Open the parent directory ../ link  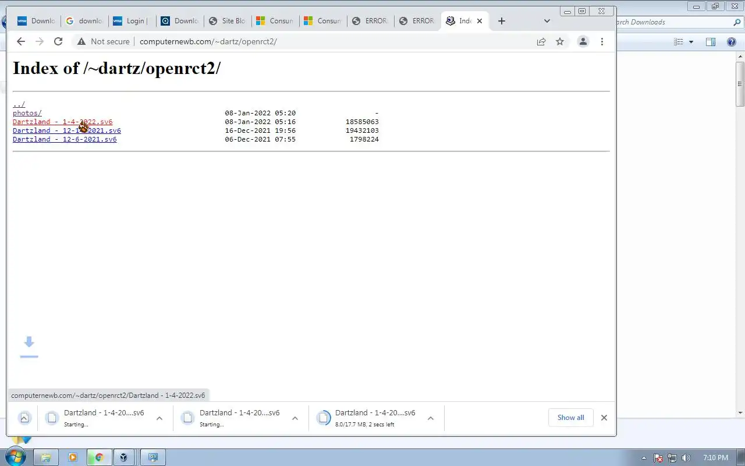pyautogui.click(x=19, y=104)
